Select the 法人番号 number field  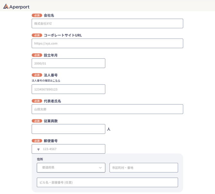click(68, 89)
